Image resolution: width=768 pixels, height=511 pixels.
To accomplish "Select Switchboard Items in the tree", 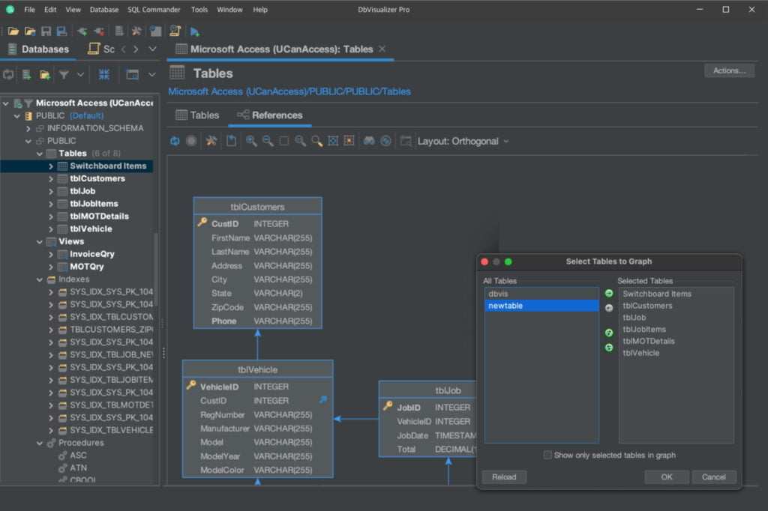I will [108, 166].
